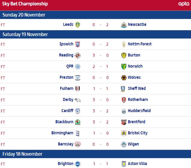Click the Fulham club crest icon
The width and height of the screenshot is (191, 168).
[78, 89]
